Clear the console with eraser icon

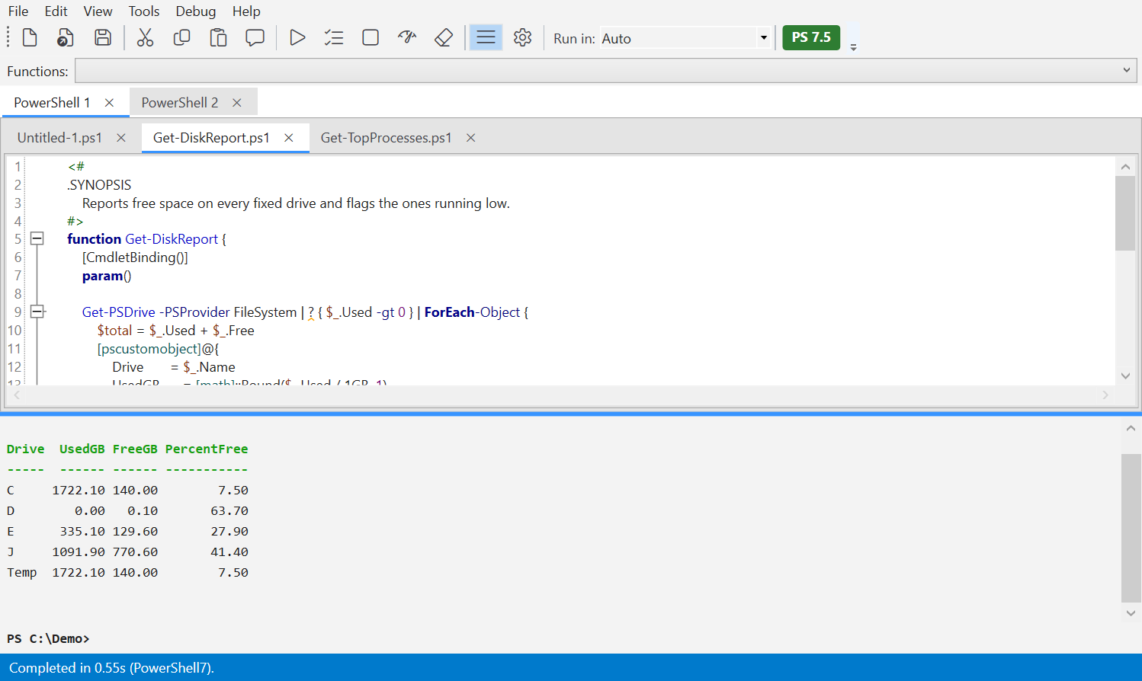tap(444, 37)
